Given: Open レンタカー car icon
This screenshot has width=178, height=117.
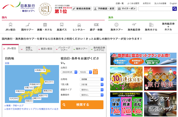Looking at the screenshot, I should pyautogui.click(x=79, y=25).
